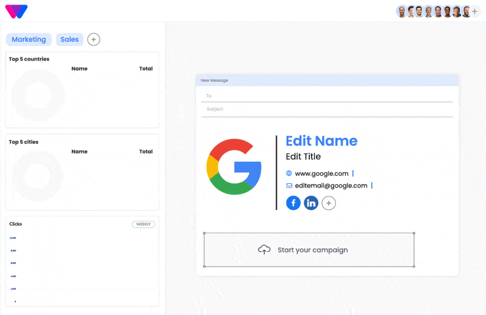Click the www.google.com website link

[x=321, y=174]
